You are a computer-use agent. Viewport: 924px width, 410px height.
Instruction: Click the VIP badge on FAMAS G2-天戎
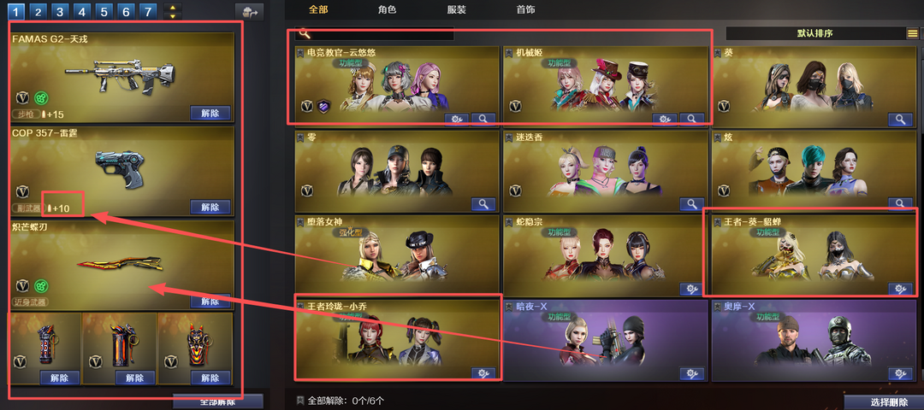click(x=22, y=97)
